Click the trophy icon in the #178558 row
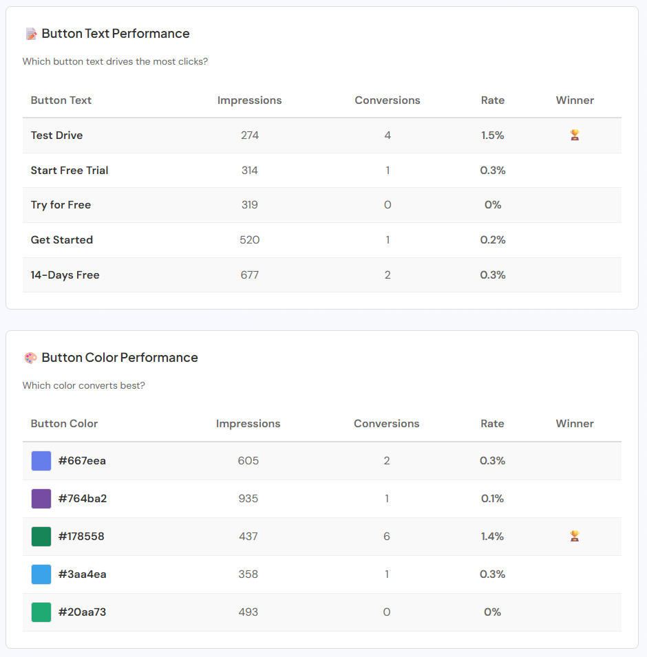Image resolution: width=647 pixels, height=657 pixels. [x=575, y=536]
